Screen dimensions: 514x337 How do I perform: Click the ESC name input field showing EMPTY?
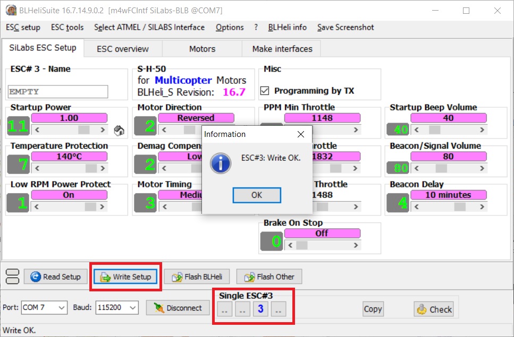pos(58,92)
